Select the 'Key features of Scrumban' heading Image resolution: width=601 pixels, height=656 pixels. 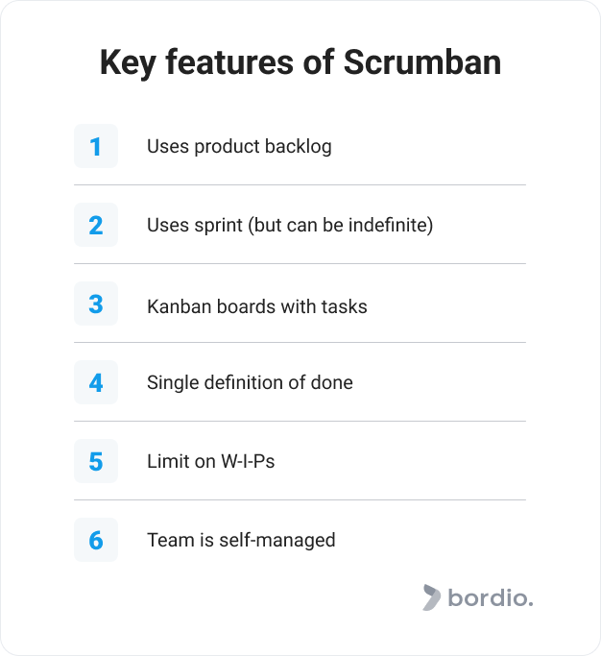coord(300,62)
